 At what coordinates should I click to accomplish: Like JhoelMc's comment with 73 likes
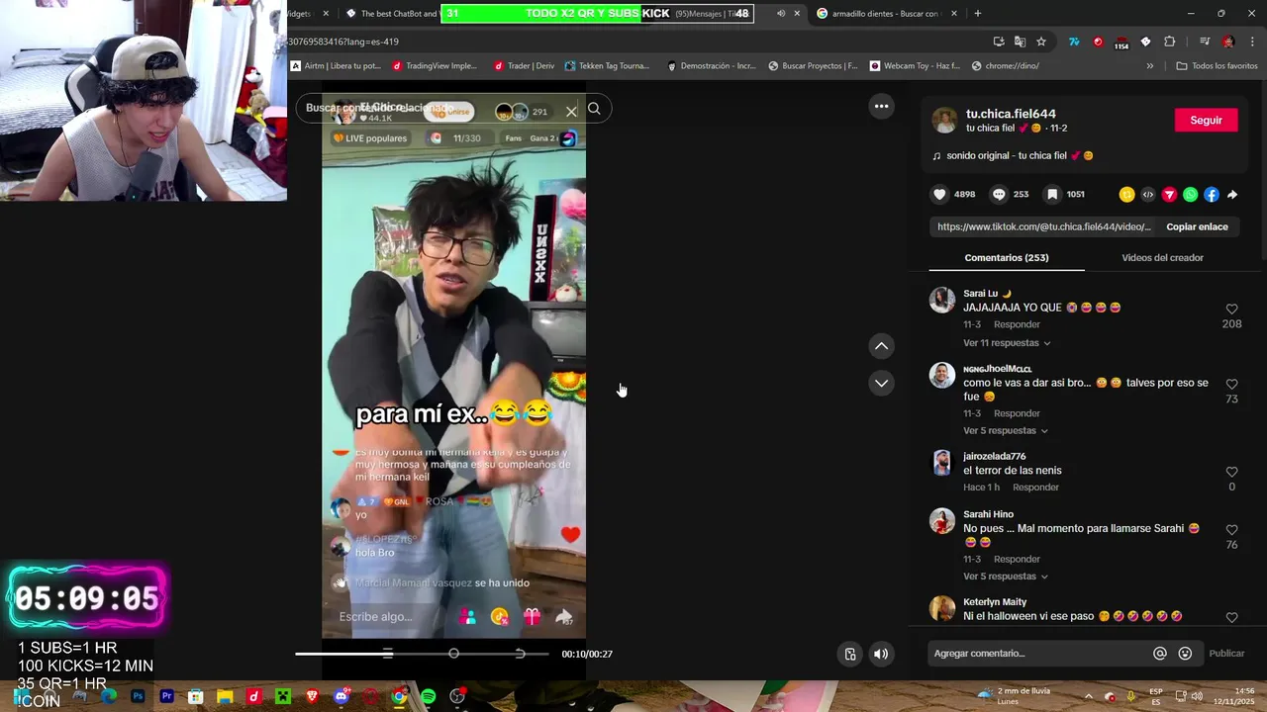[1231, 385]
